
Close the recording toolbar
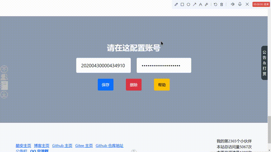tap(247, 4)
